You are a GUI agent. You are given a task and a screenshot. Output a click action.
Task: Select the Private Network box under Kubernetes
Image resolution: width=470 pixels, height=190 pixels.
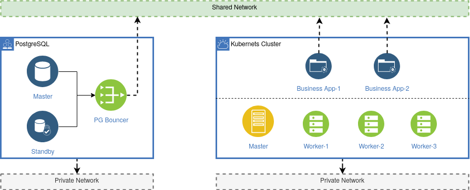coord(343,181)
